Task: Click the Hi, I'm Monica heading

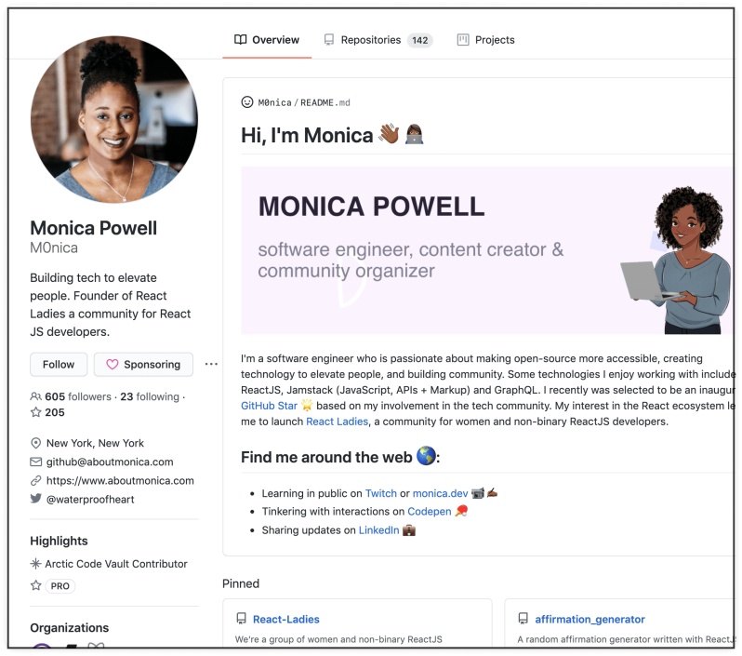Action: (x=332, y=135)
